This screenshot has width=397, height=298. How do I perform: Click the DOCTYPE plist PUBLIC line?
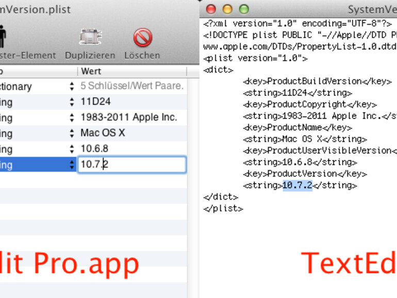(300, 35)
